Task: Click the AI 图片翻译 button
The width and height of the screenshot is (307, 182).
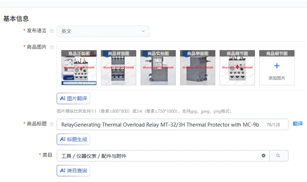Action: click(73, 98)
